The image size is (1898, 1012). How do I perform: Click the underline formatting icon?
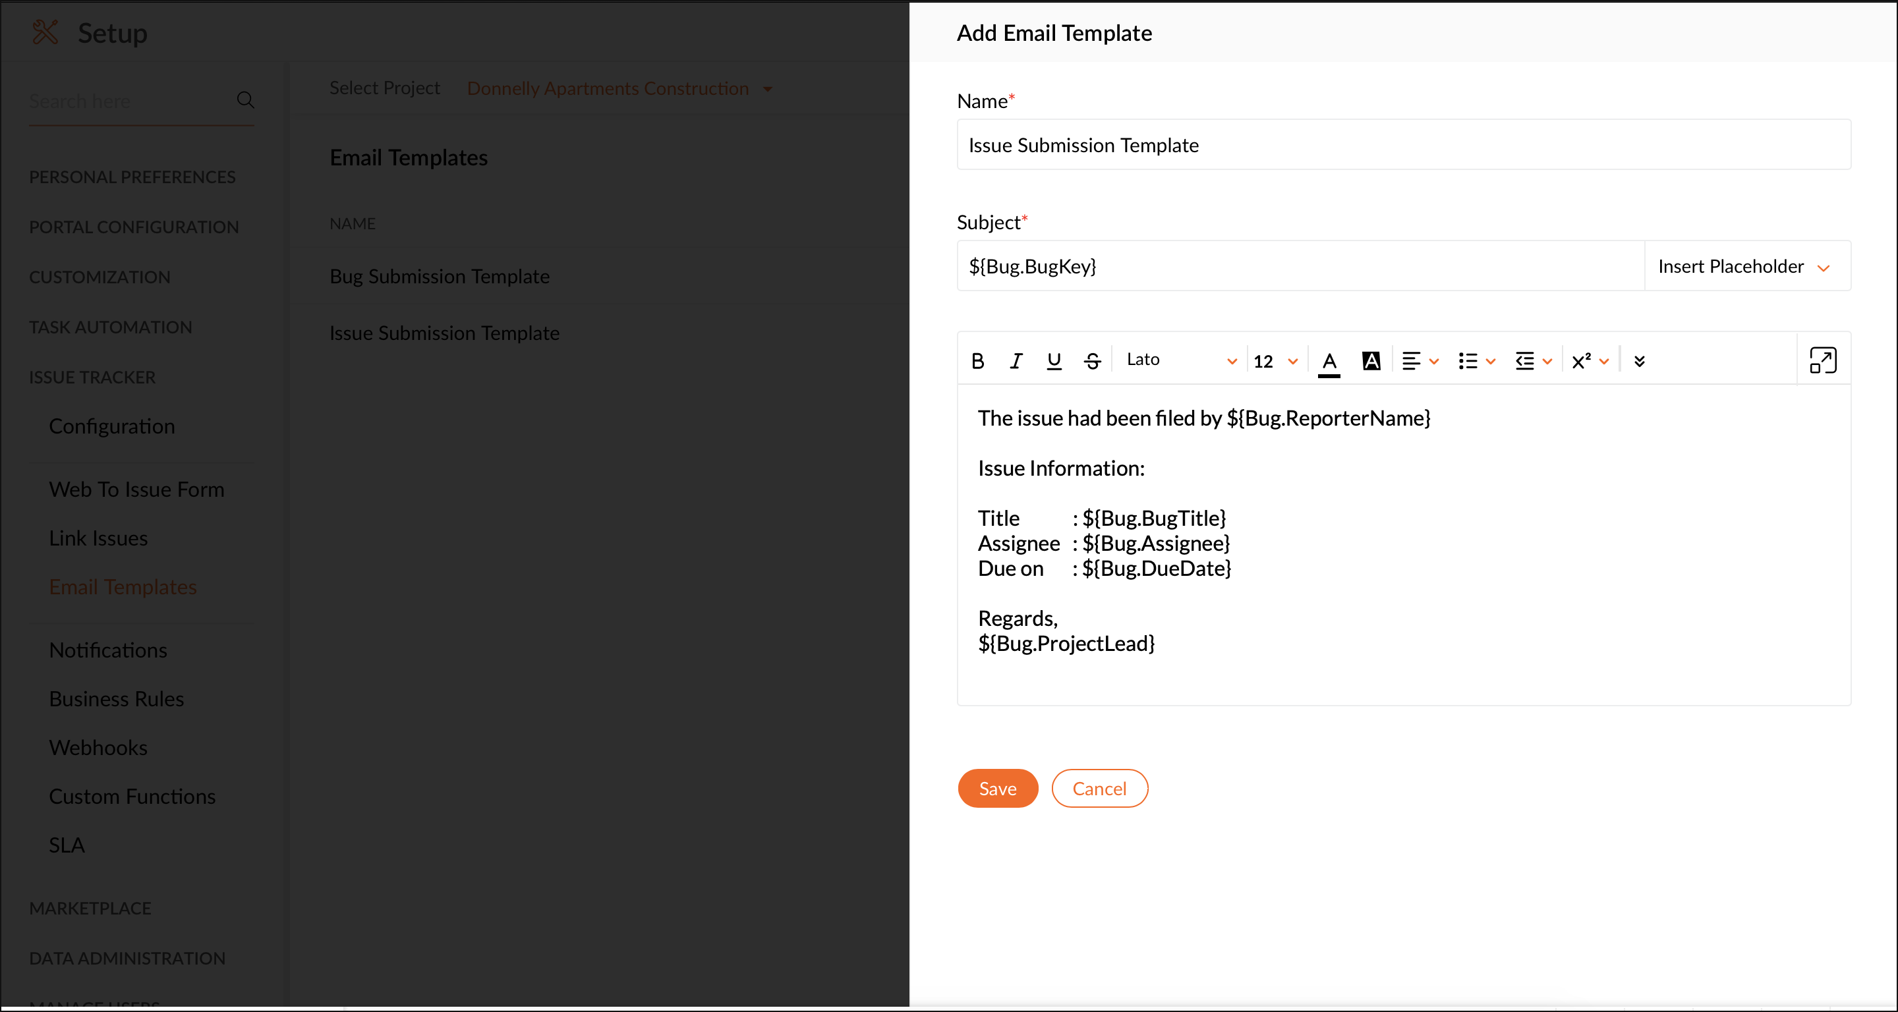tap(1054, 361)
